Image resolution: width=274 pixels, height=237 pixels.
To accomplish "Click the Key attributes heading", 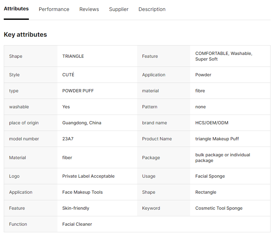I will pyautogui.click(x=25, y=35).
